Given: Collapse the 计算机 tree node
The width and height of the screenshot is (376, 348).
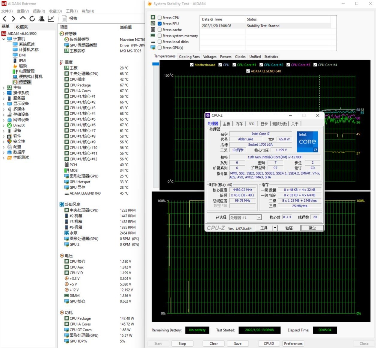Looking at the screenshot, I should [x=4, y=39].
